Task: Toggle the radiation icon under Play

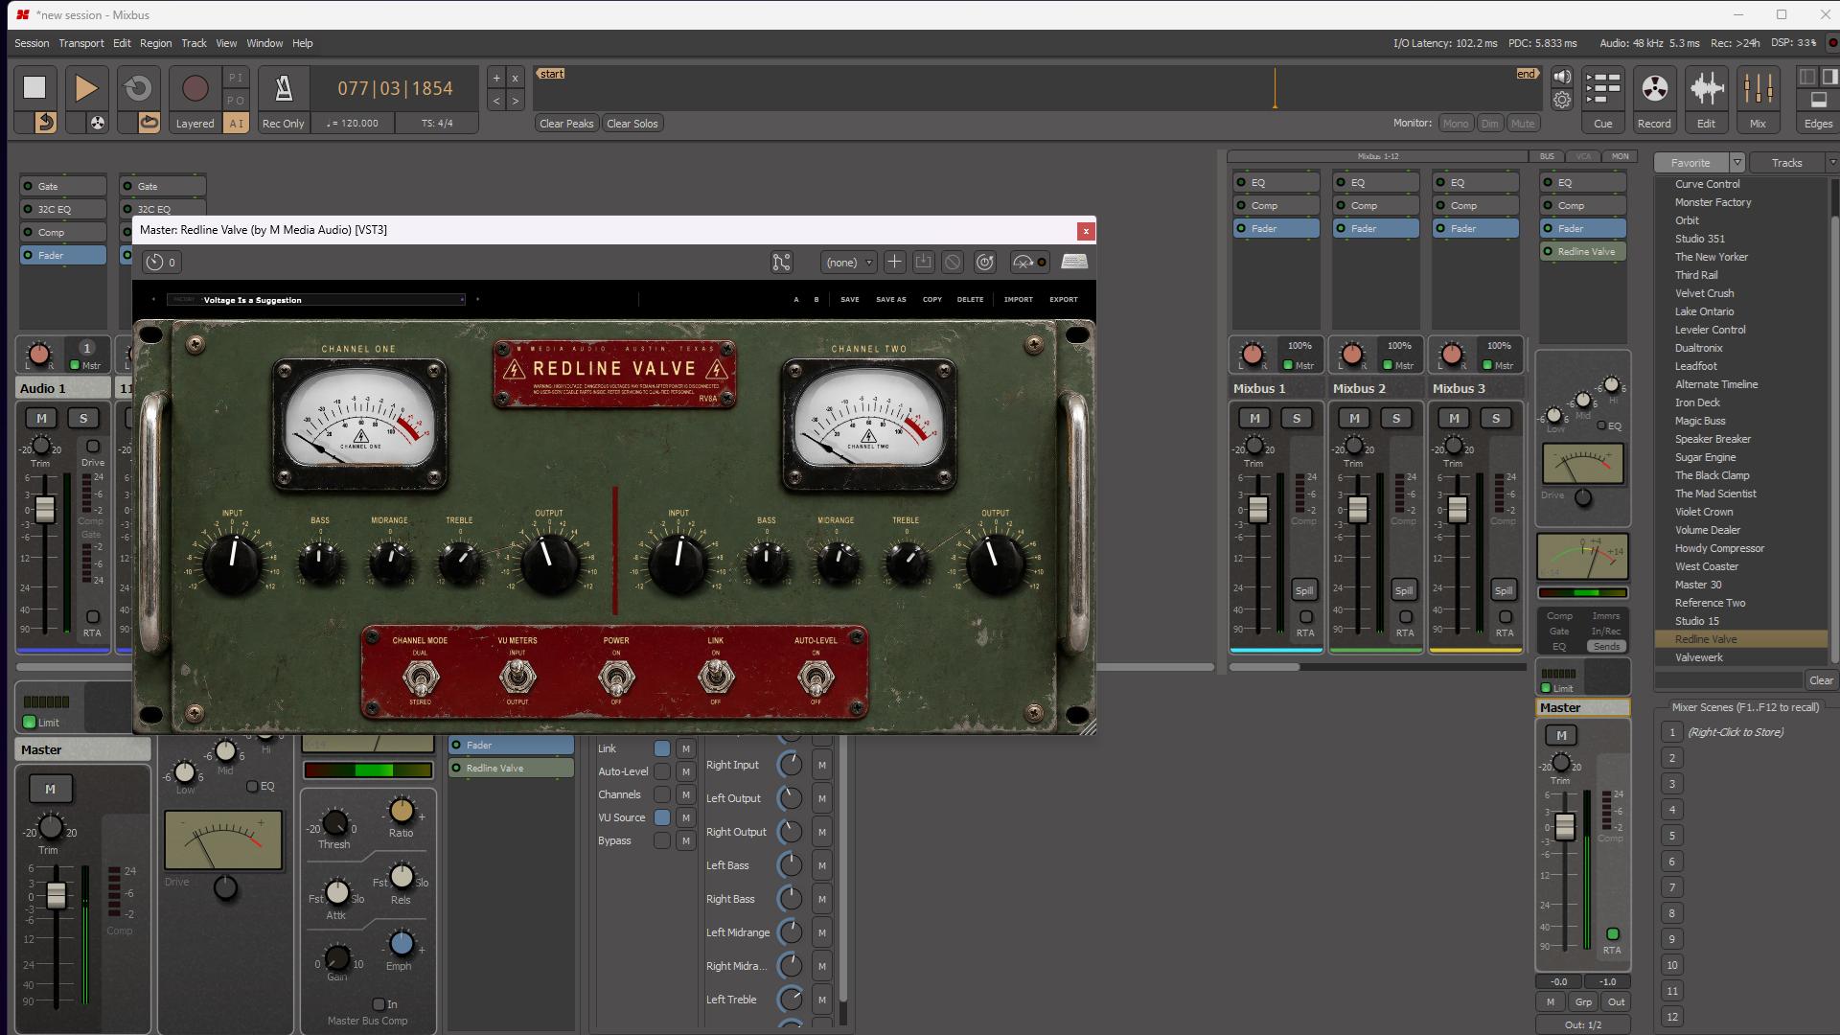Action: coord(98,123)
